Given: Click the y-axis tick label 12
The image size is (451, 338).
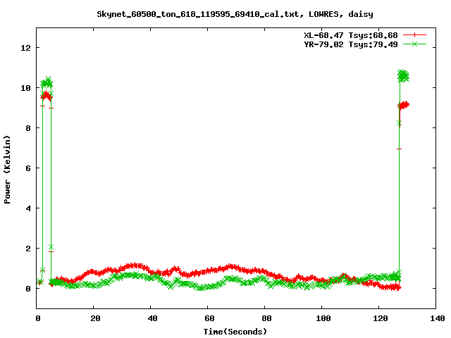Looking at the screenshot, I should point(25,48).
